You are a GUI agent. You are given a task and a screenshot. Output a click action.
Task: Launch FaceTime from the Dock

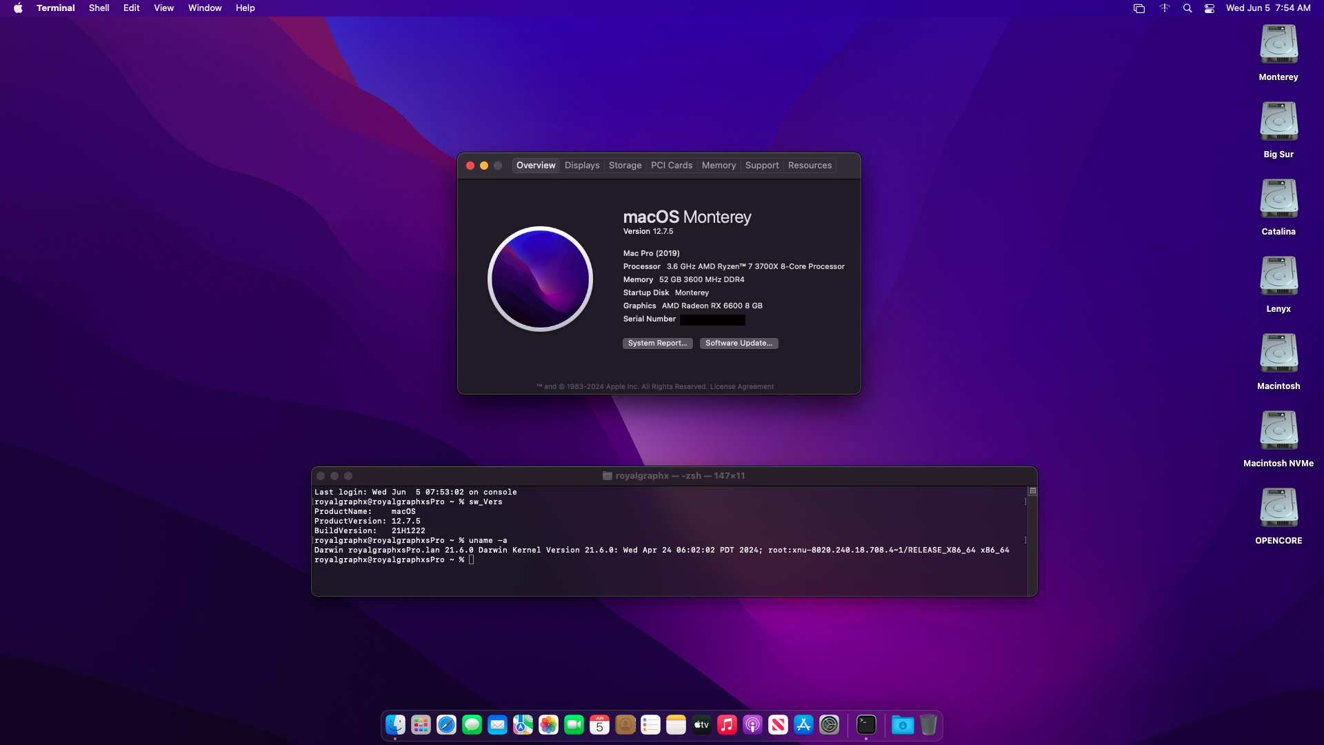[x=574, y=725]
